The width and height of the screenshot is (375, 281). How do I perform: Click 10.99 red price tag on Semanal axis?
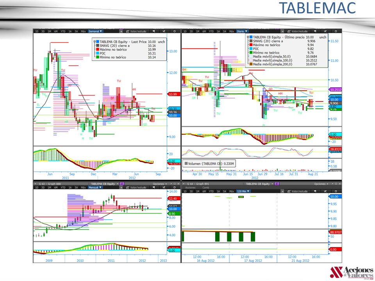click(173, 94)
